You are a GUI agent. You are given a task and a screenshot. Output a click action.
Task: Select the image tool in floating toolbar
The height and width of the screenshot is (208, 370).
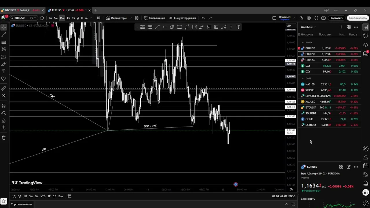(x=216, y=27)
